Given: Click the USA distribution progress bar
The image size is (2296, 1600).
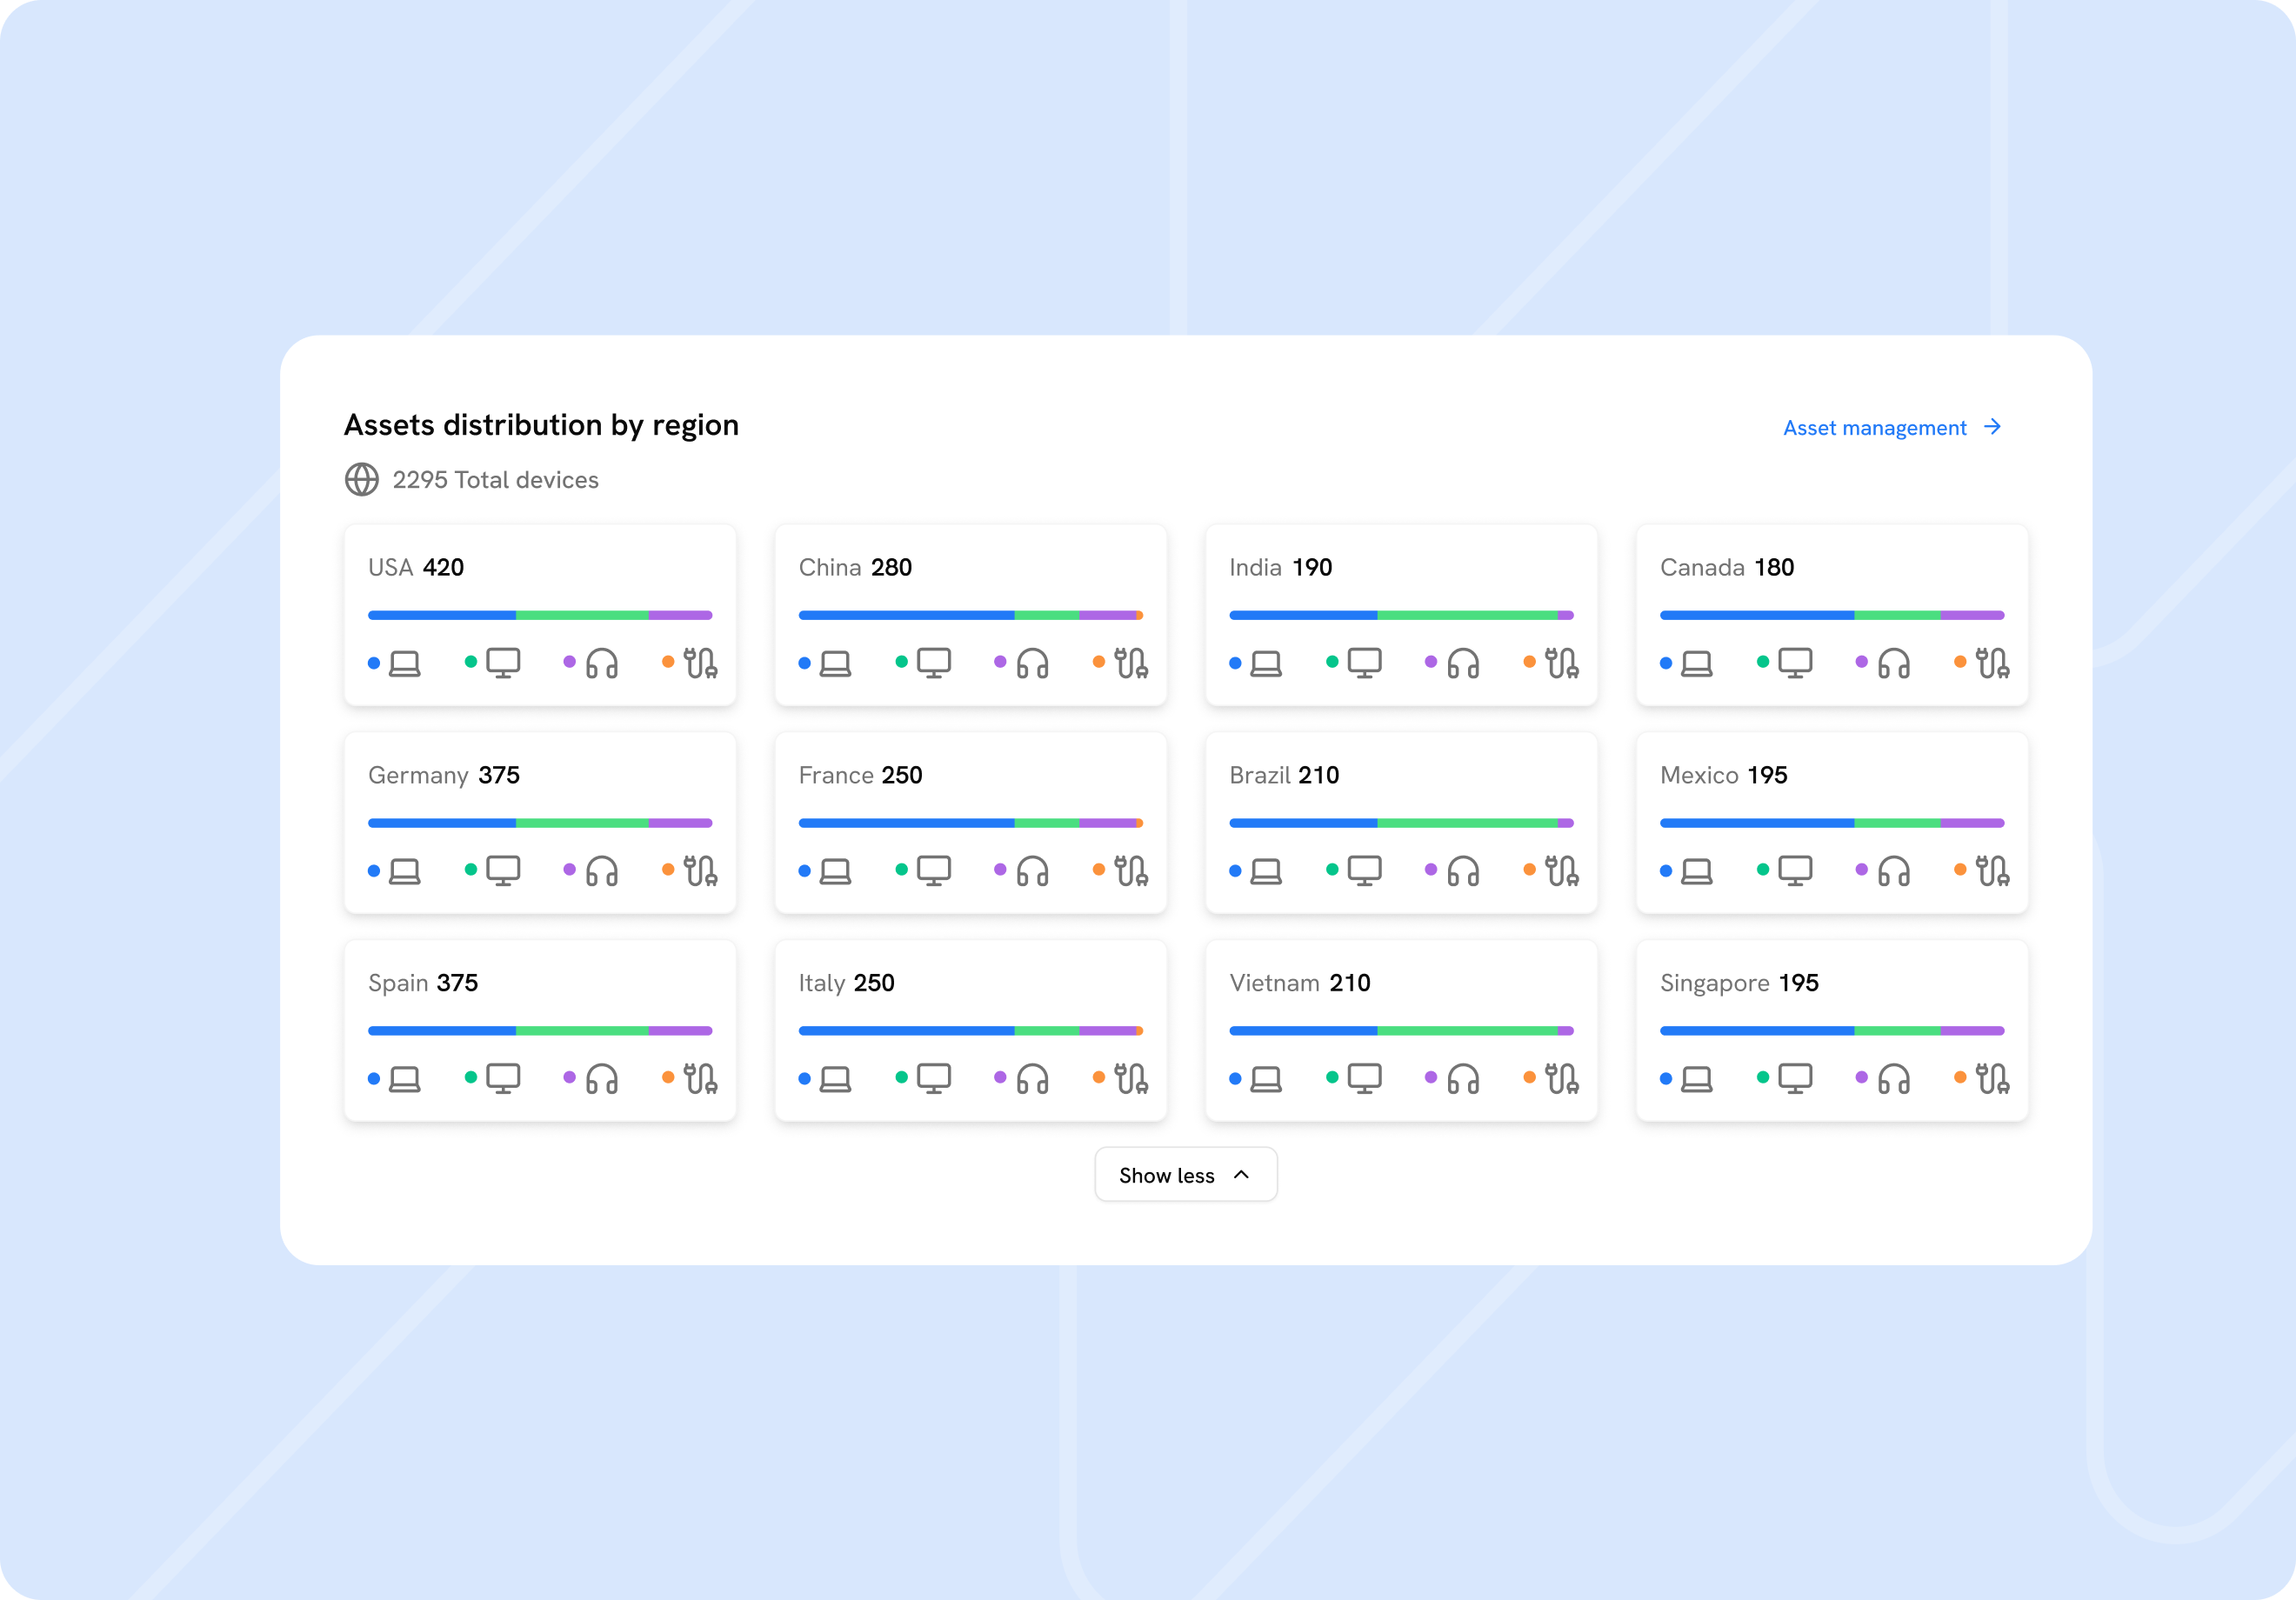Looking at the screenshot, I should coord(540,615).
